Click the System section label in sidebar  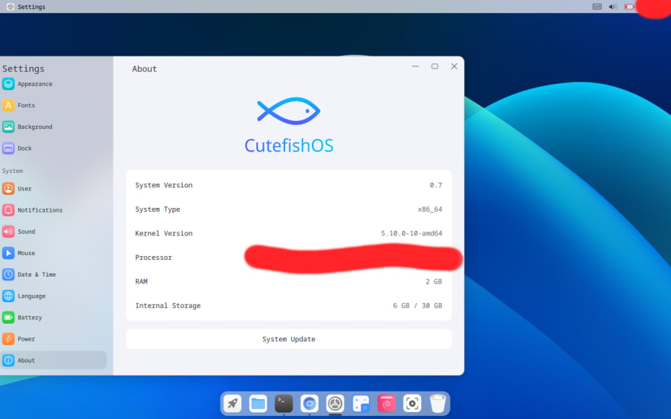point(12,171)
